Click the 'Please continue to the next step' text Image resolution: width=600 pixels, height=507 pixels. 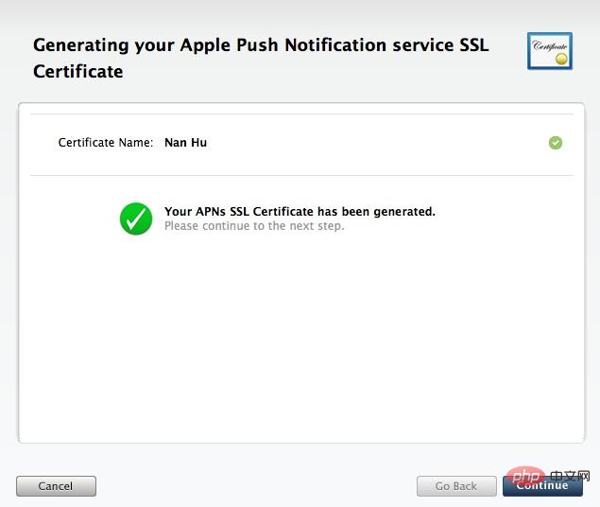[x=254, y=226]
